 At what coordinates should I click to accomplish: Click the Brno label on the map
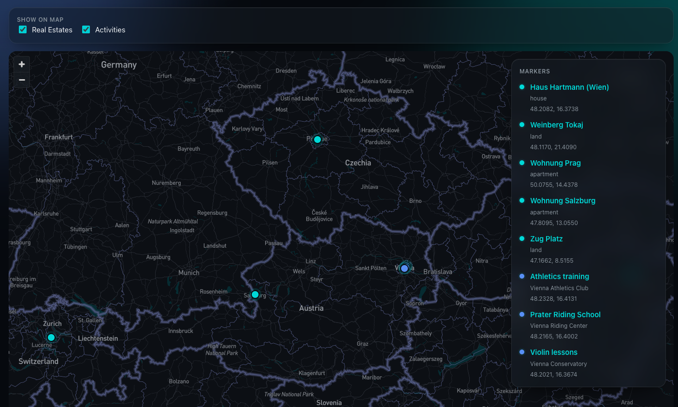(416, 201)
